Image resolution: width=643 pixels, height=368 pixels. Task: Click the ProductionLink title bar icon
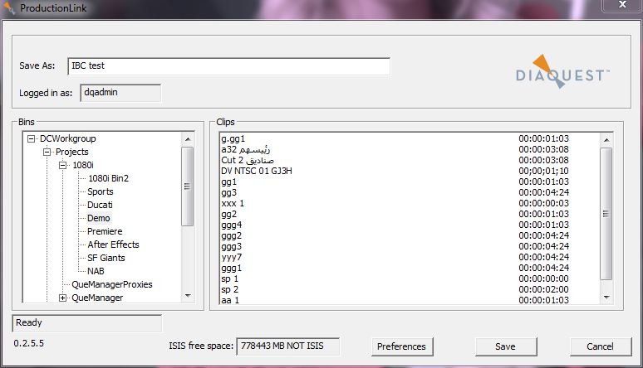coord(9,8)
